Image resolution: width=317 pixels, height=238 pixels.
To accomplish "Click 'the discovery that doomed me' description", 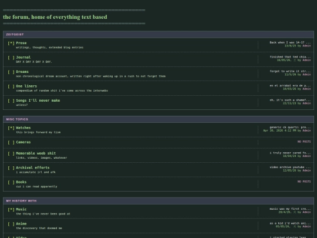I will [39, 228].
